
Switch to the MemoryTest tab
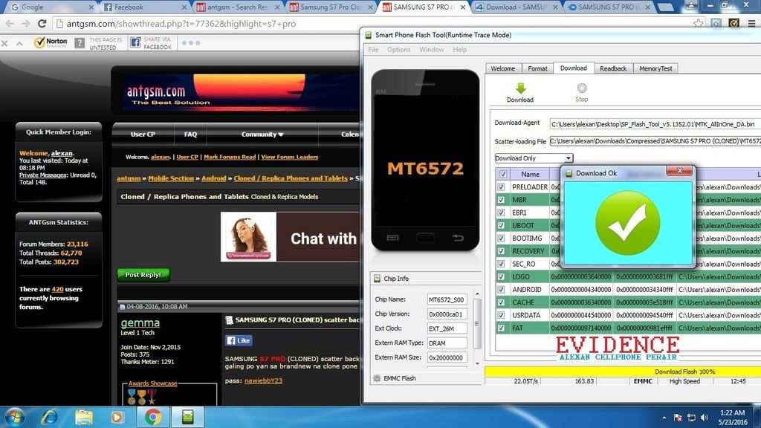pos(655,68)
